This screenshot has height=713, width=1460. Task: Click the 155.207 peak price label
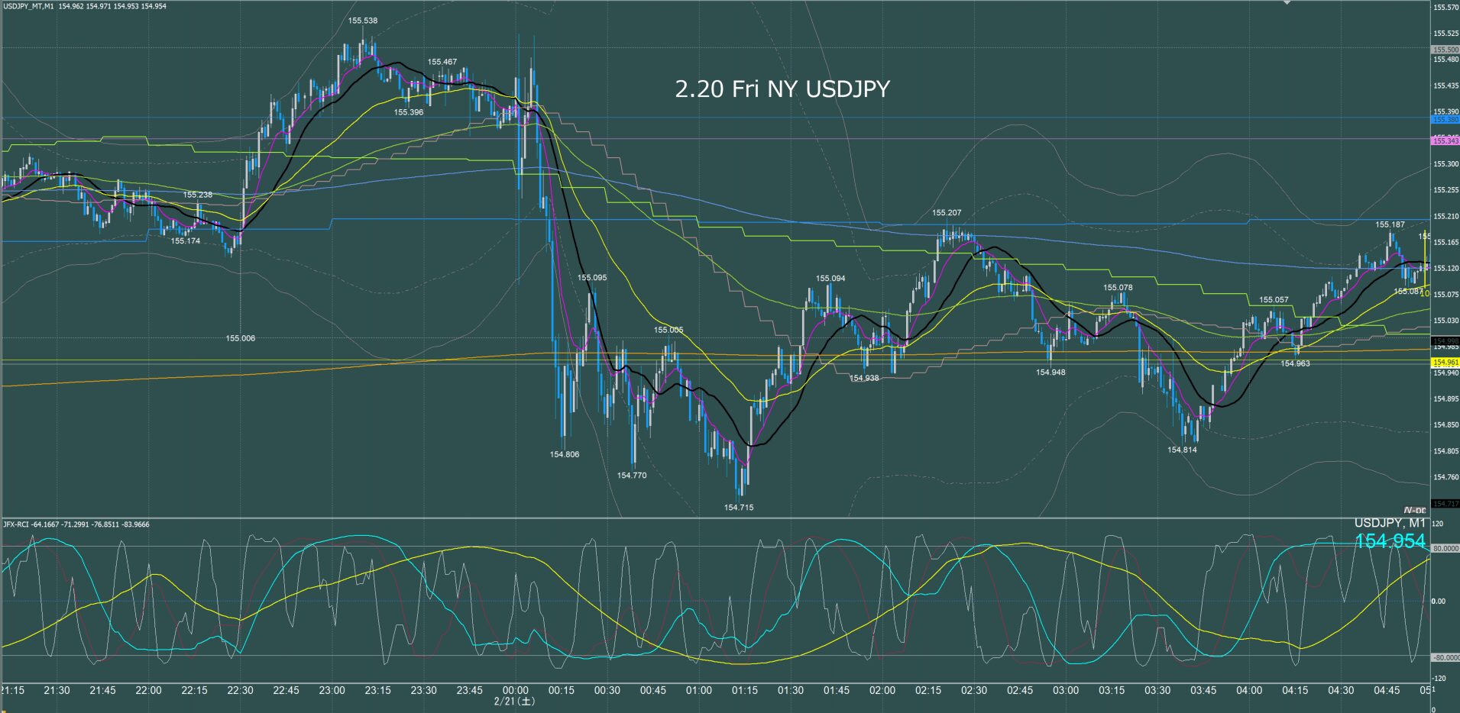947,213
